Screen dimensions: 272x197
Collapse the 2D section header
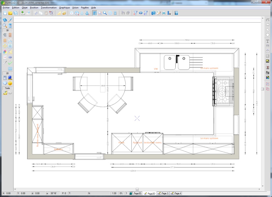click(7, 73)
